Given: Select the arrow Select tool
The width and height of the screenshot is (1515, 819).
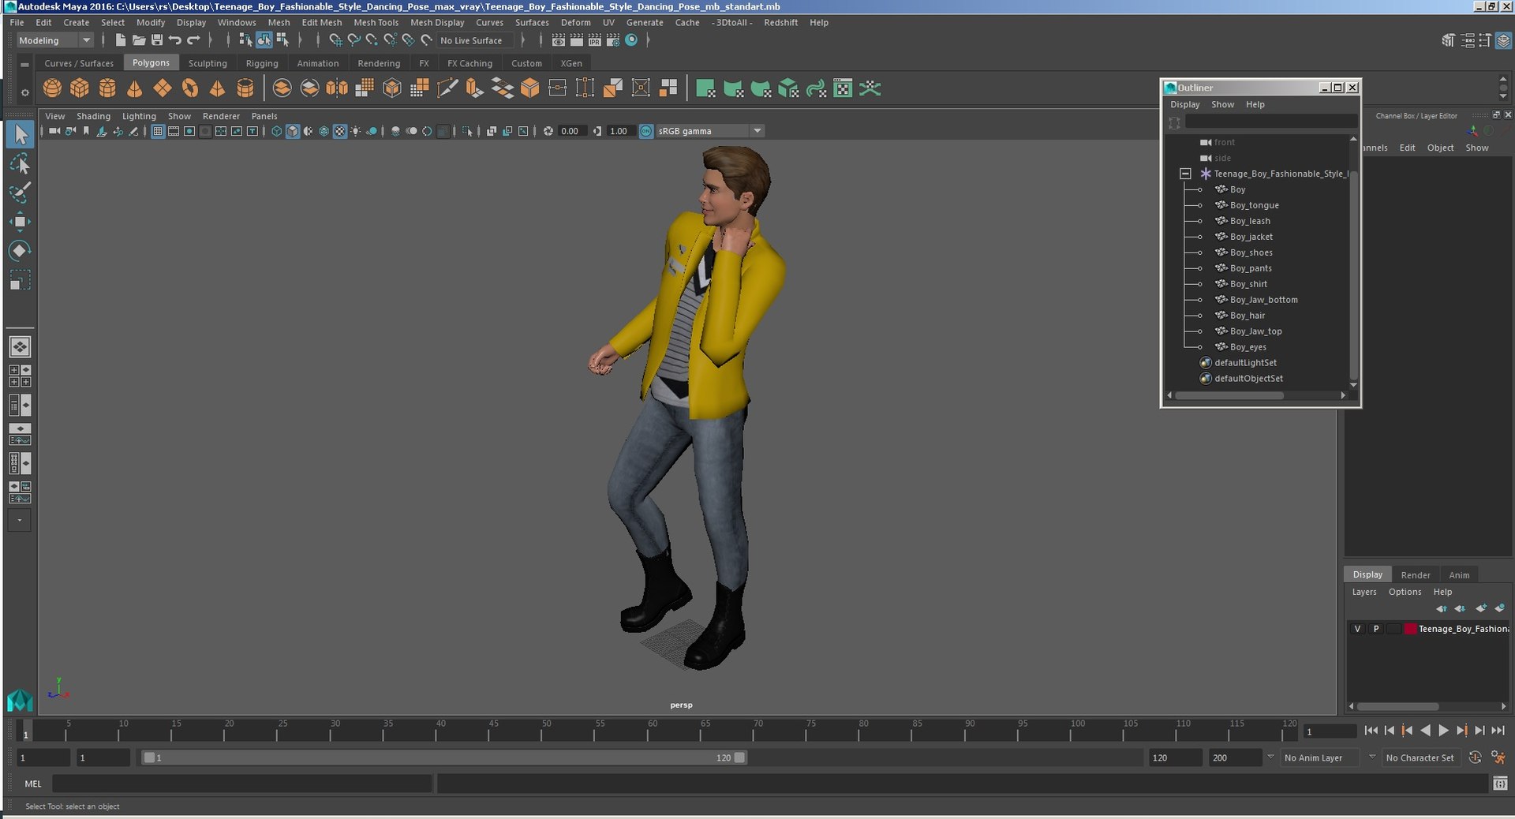Looking at the screenshot, I should click(20, 135).
